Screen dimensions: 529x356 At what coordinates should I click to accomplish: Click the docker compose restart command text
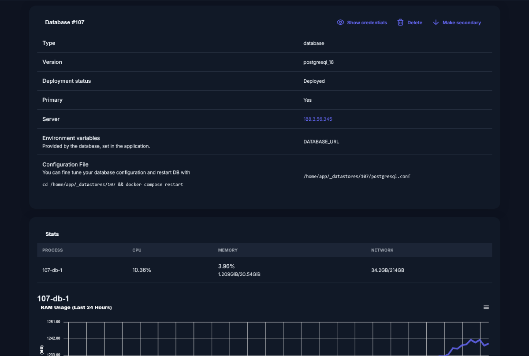[113, 184]
